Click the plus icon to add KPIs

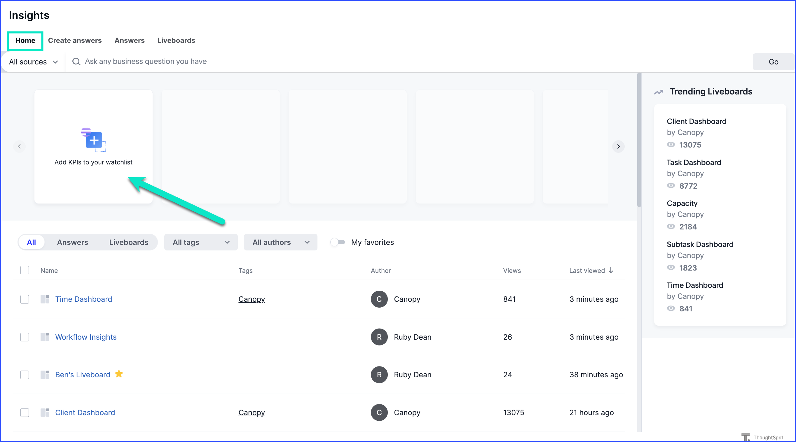point(94,141)
